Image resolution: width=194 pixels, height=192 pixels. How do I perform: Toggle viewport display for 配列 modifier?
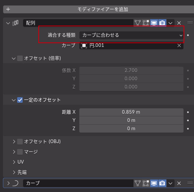[x=154, y=23]
